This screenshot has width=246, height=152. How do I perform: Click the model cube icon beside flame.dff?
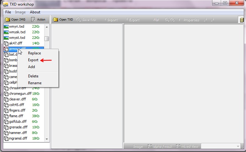pyautogui.click(x=6, y=116)
